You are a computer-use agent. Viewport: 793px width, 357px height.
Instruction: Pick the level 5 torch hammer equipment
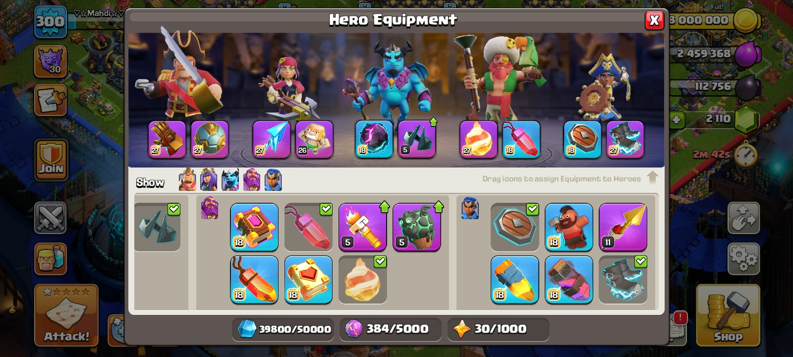pyautogui.click(x=362, y=227)
